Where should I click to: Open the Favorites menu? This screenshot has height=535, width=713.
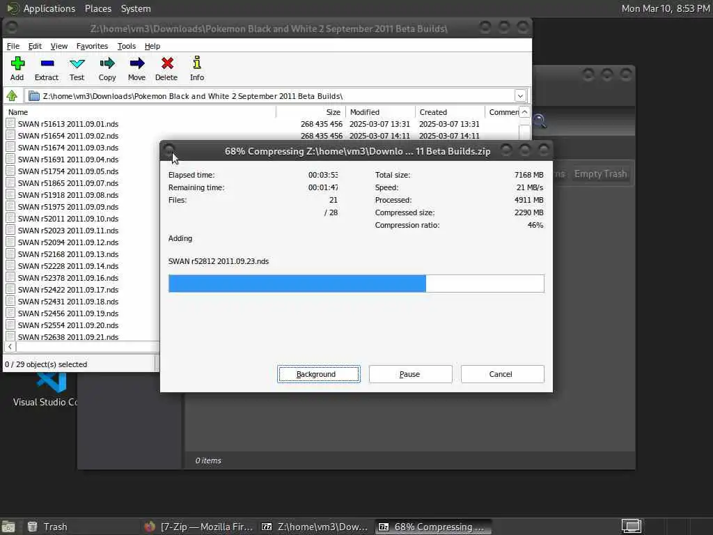click(x=92, y=46)
